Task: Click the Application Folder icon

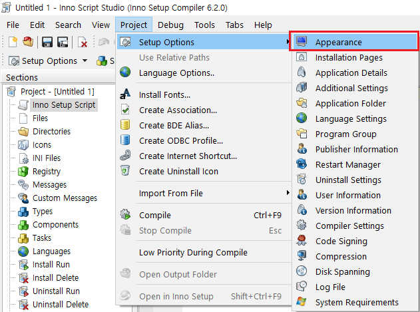Action: tap(302, 103)
